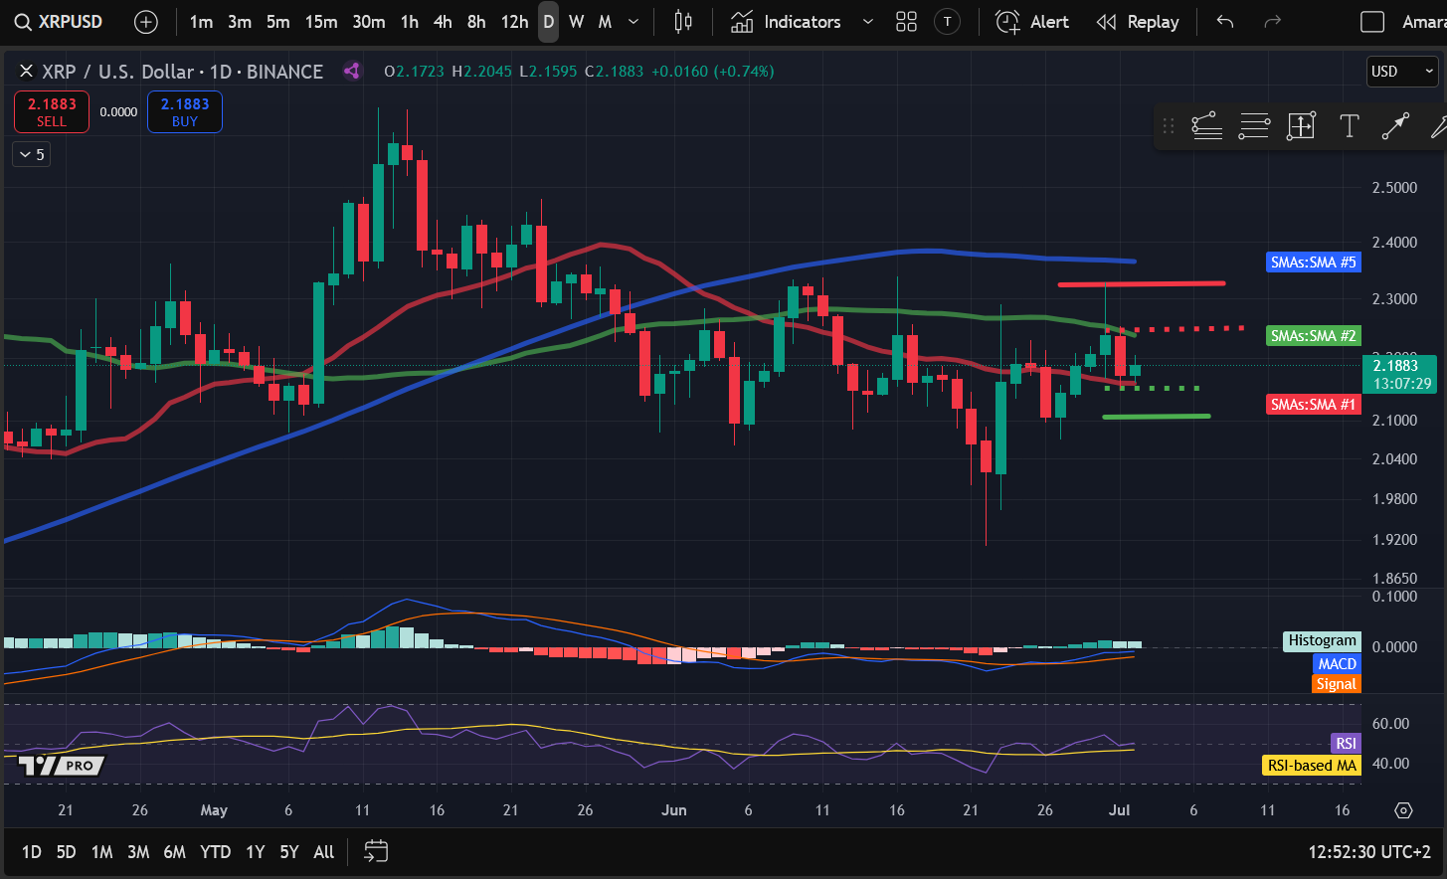Image resolution: width=1447 pixels, height=879 pixels.
Task: Select the Text drawing tool
Action: pos(1349,125)
